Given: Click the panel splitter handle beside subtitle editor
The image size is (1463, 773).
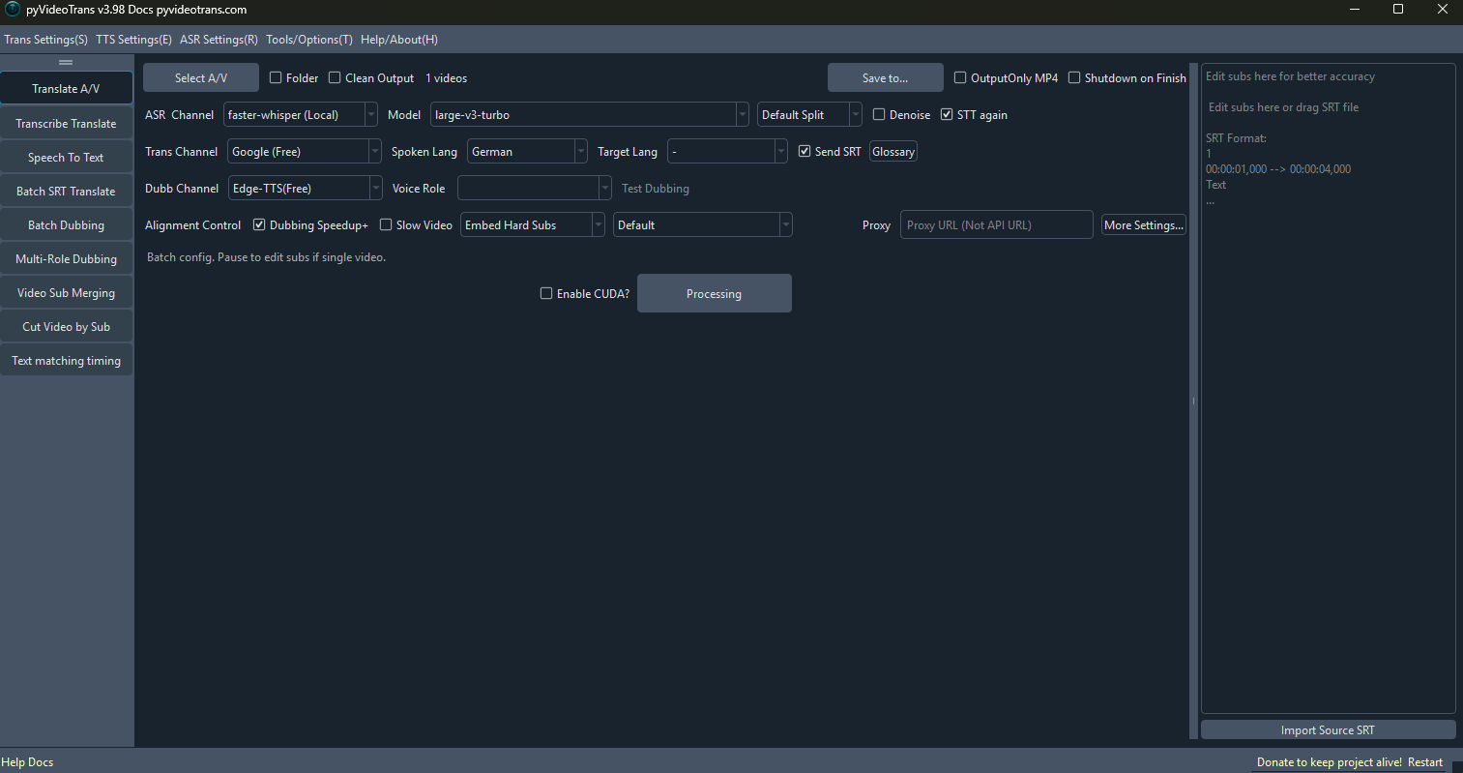Looking at the screenshot, I should [x=1193, y=401].
